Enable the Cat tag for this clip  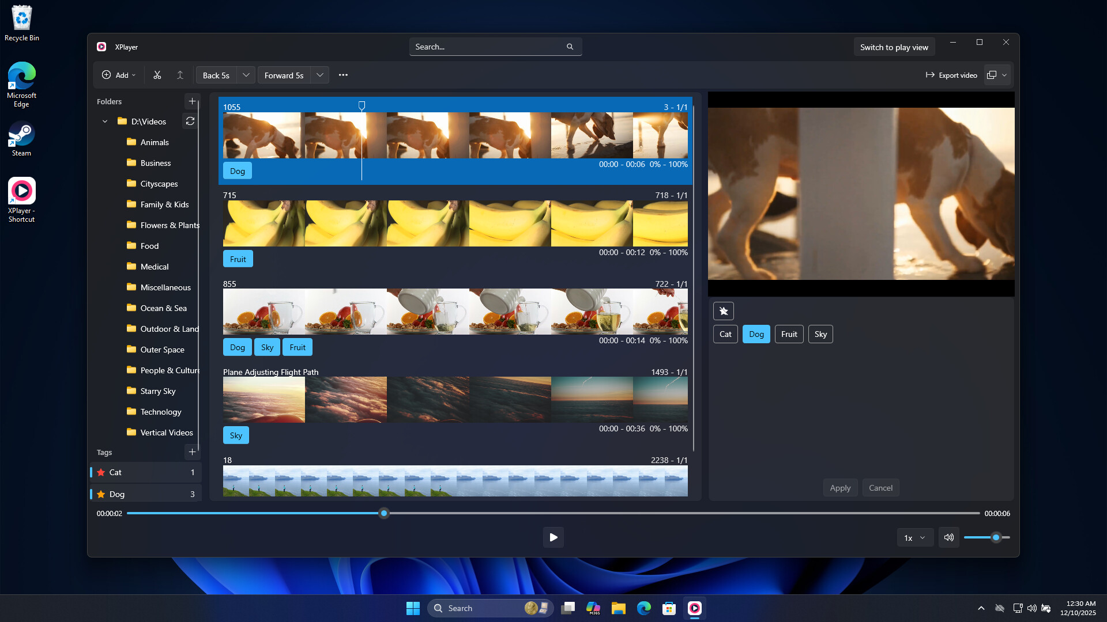point(725,334)
